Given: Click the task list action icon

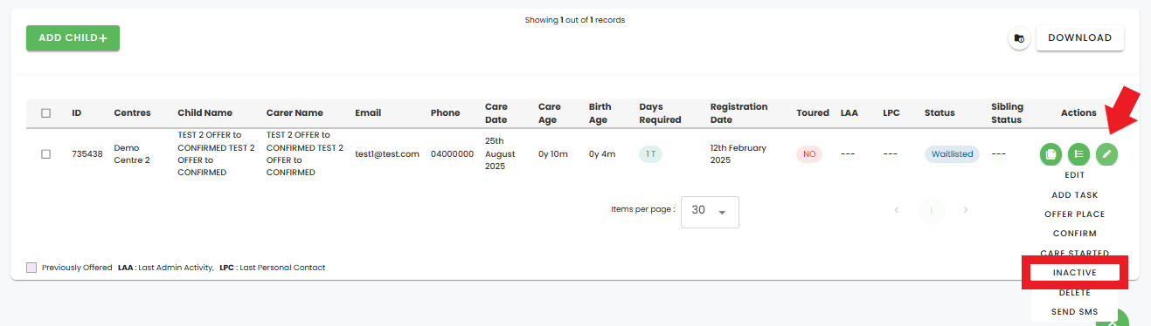Looking at the screenshot, I should [x=1078, y=154].
